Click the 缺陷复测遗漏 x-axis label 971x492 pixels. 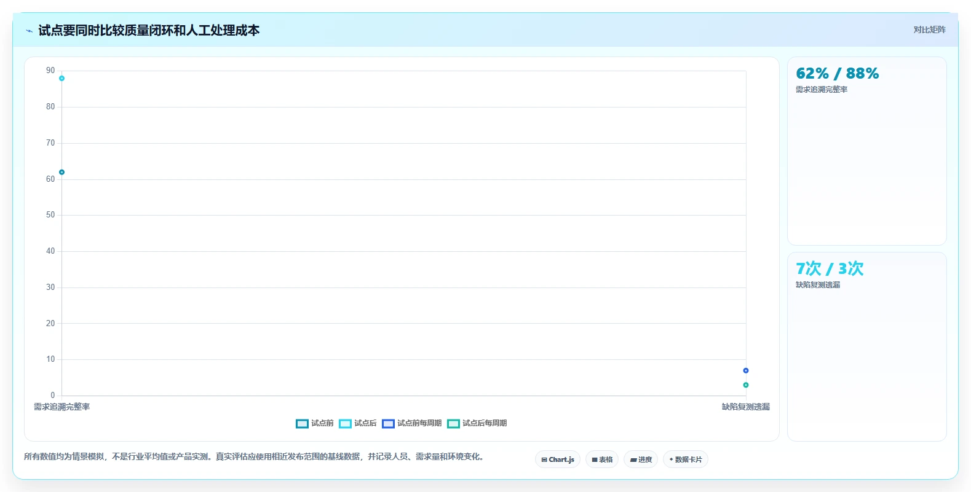click(746, 407)
